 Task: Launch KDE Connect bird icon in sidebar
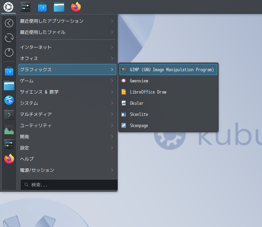[x=9, y=100]
